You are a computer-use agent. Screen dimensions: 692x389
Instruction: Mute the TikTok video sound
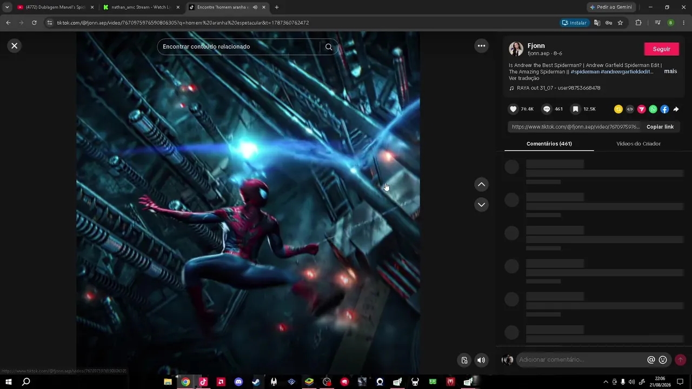481,360
